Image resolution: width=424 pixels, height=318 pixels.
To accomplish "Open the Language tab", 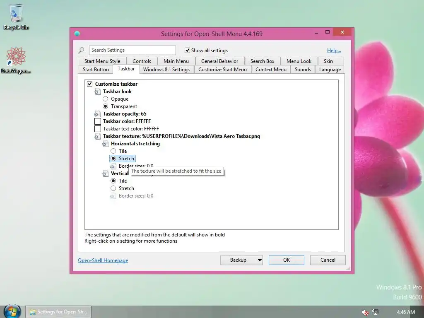I will coord(330,70).
